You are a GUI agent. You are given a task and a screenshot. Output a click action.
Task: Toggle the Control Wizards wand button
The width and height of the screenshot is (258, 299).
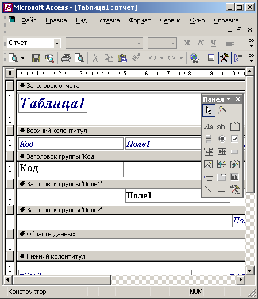tap(222, 110)
